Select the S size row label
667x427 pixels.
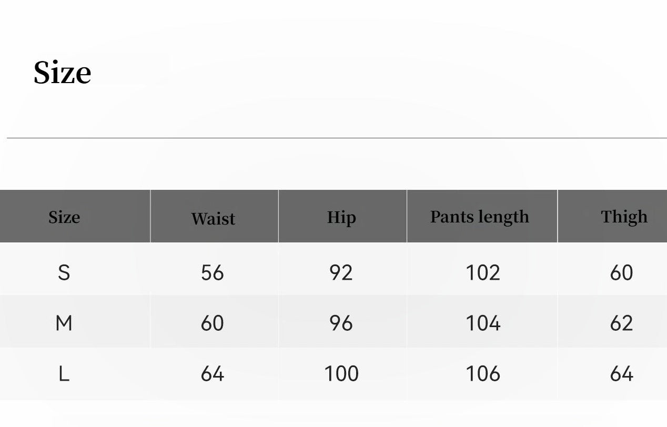[x=64, y=273]
